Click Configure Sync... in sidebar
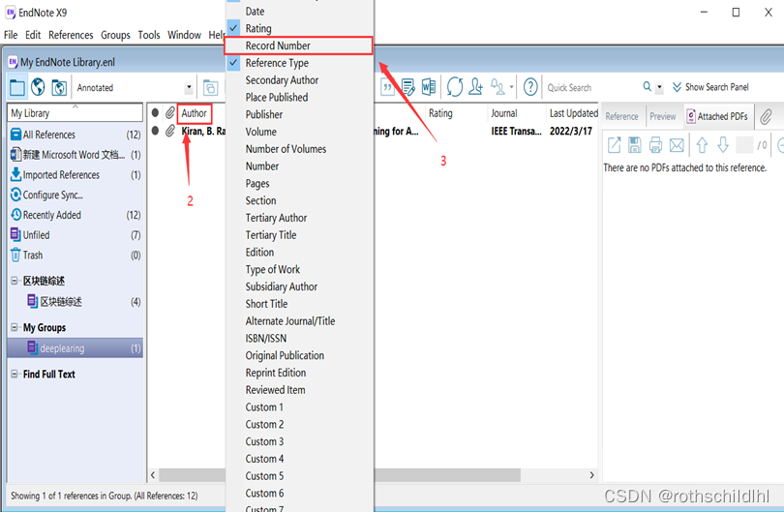This screenshot has width=784, height=512. (x=75, y=195)
